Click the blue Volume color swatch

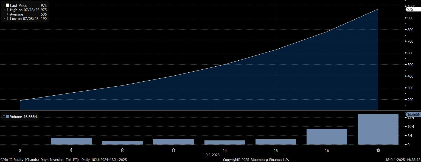7,117
